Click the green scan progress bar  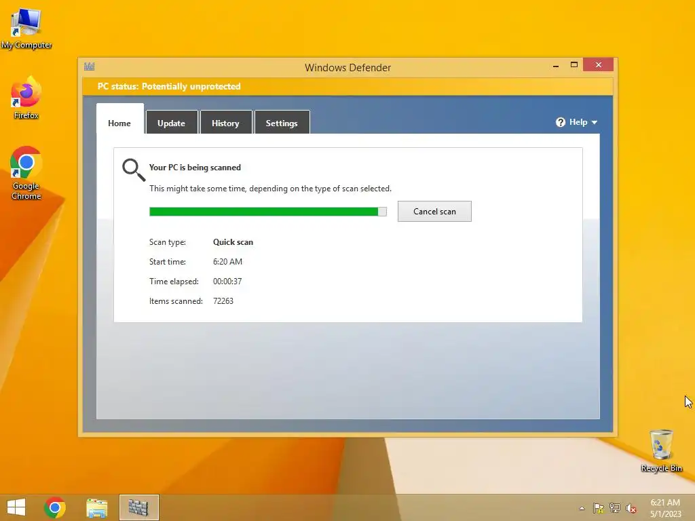(x=267, y=212)
